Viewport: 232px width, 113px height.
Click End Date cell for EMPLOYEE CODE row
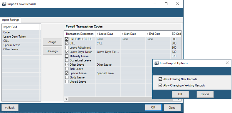click(158, 39)
